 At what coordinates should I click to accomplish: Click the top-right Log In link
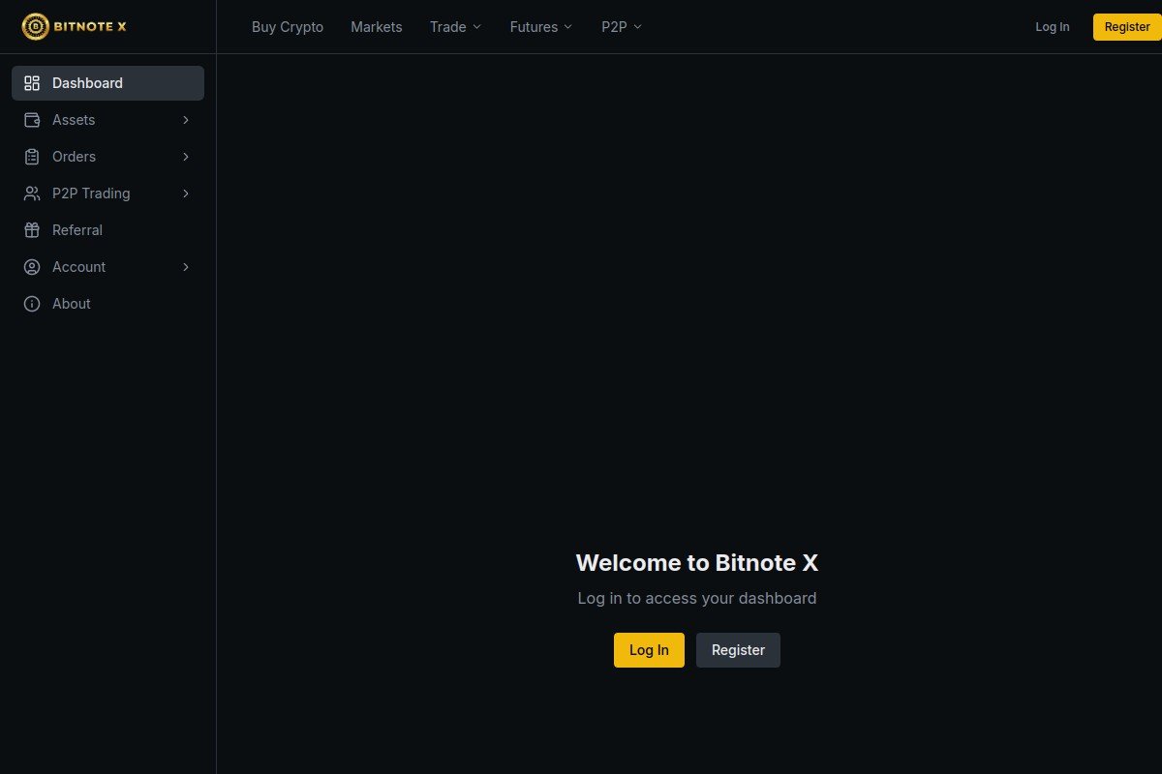click(1053, 27)
